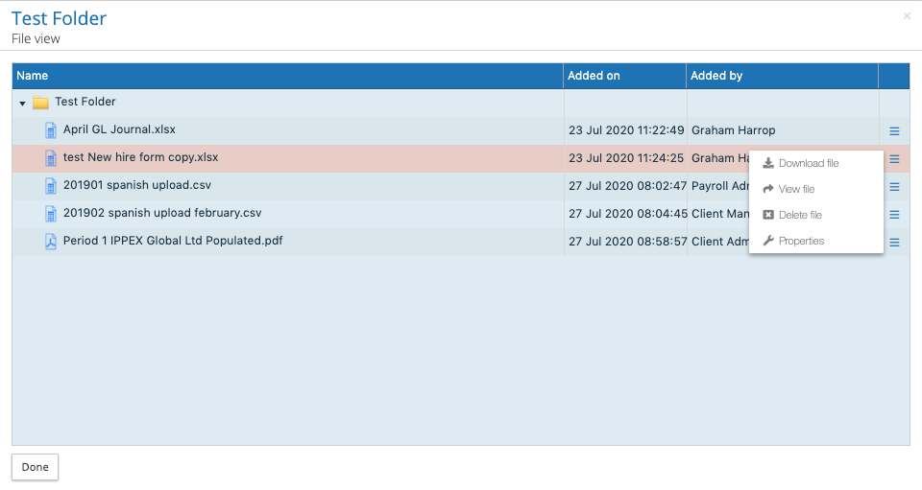Sort by the Name column header
The image size is (922, 490).
tap(33, 76)
